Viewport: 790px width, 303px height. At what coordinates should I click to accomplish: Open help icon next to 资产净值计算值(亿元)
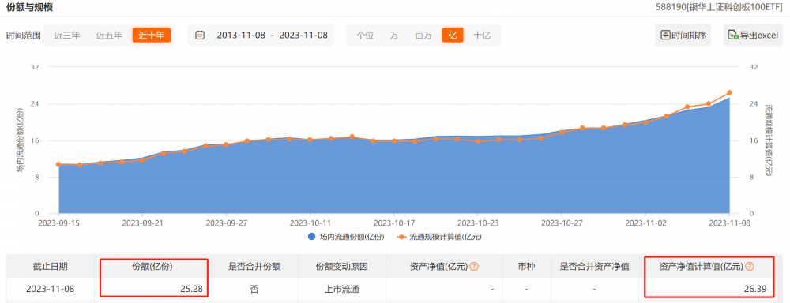749,266
